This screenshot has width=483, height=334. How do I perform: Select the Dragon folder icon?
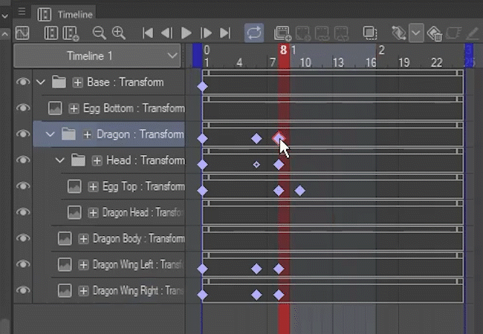pos(68,134)
